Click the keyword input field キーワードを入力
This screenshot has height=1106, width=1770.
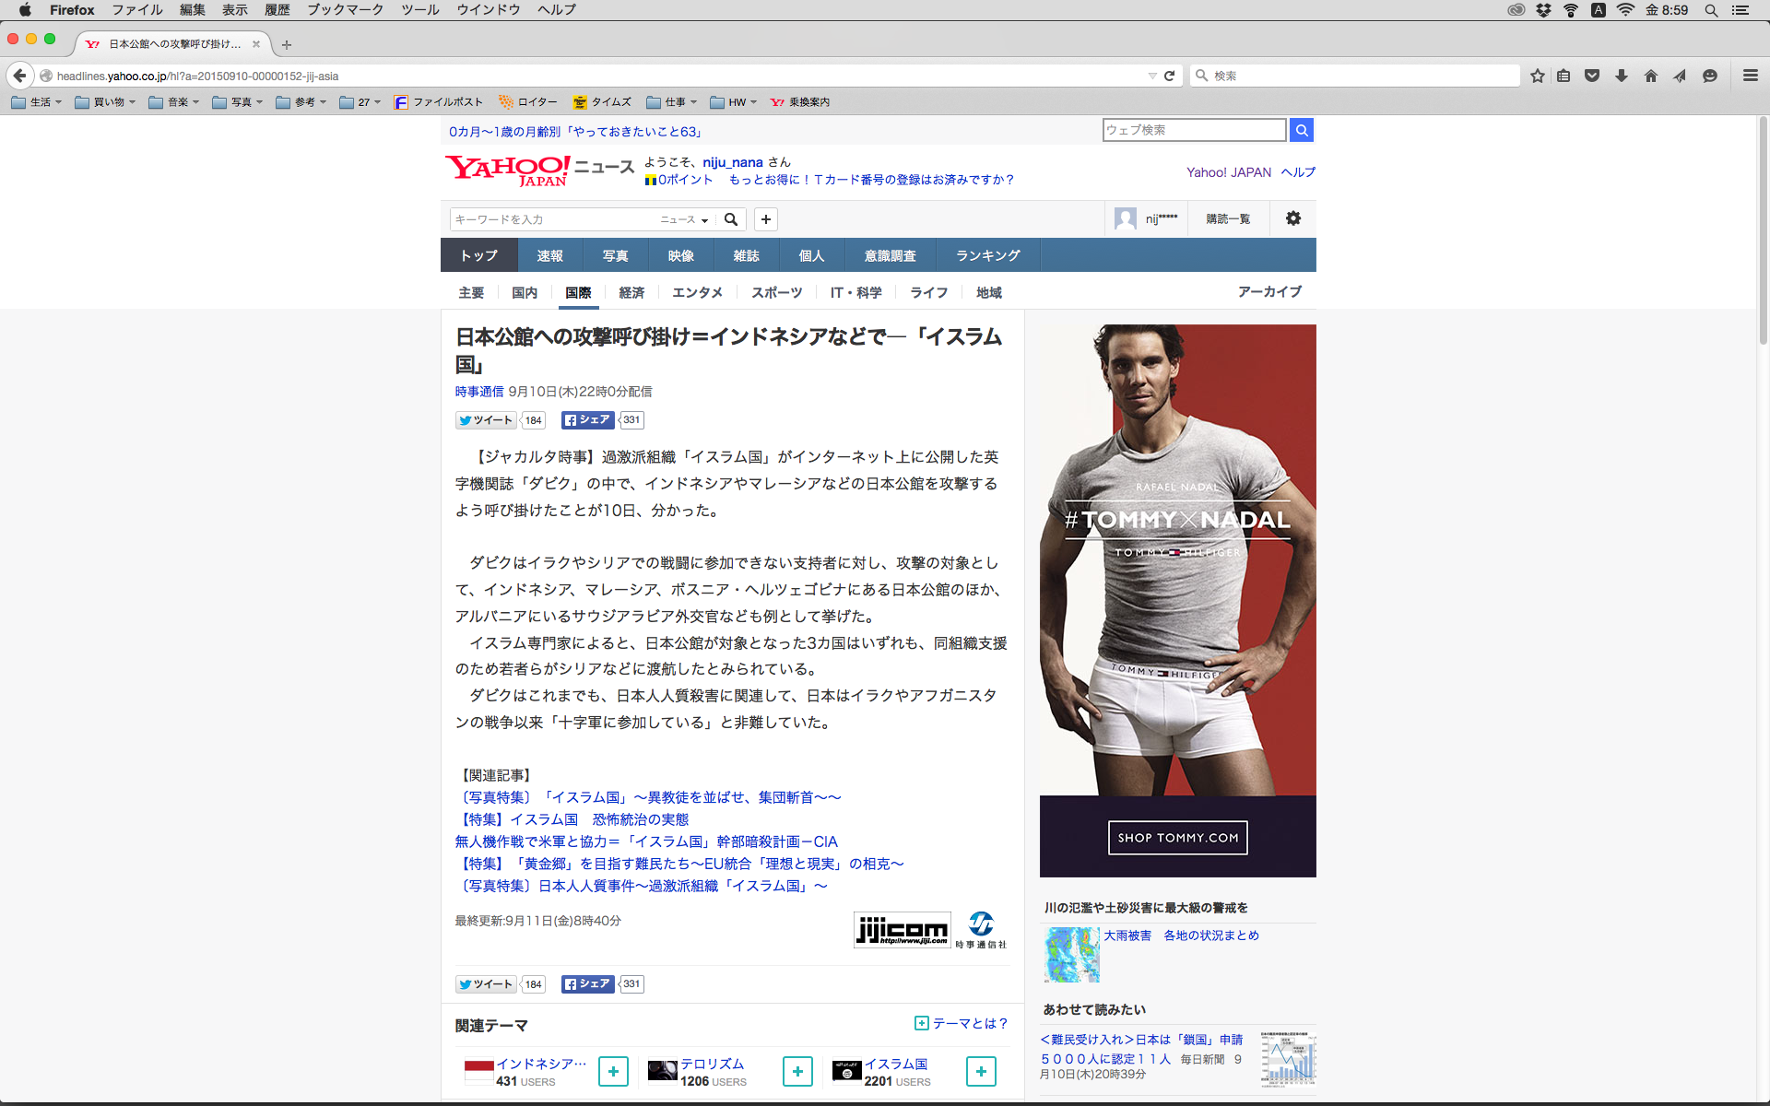pos(551,219)
